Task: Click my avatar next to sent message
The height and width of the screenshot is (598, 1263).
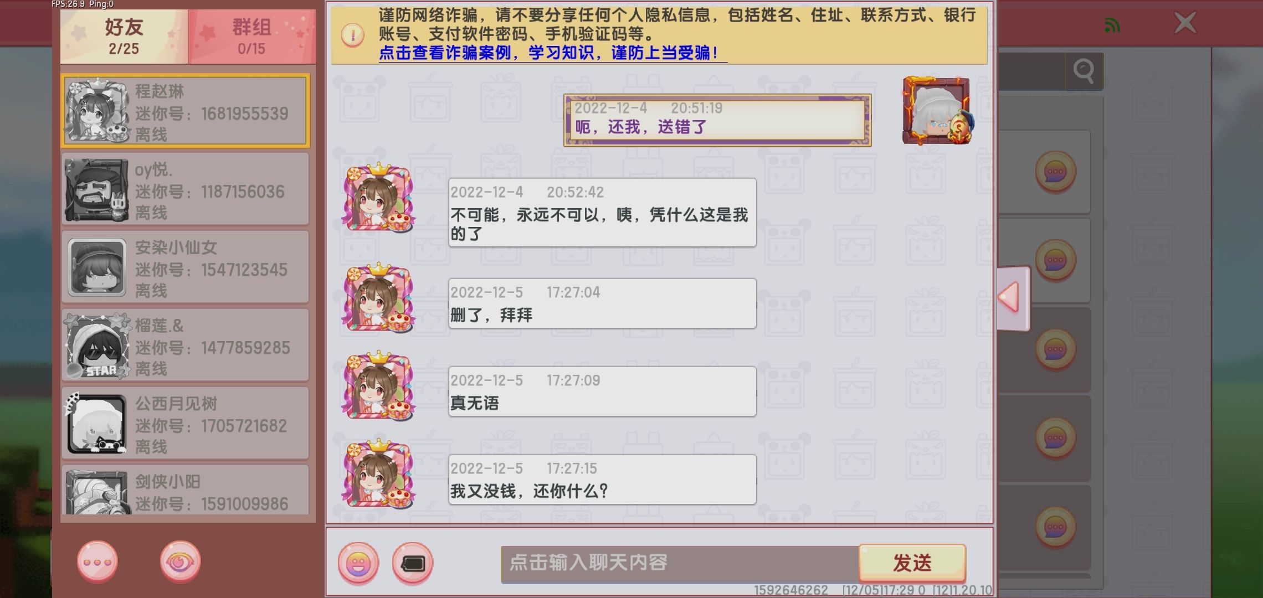Action: point(936,111)
